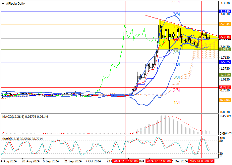Click the [2/8] Murrey level label
Image resolution: width=232 pixels, height=165 pixels.
click(176, 90)
